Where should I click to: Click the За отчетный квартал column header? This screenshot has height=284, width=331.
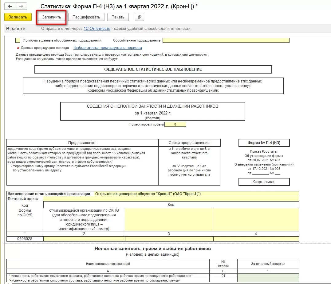point(268,264)
